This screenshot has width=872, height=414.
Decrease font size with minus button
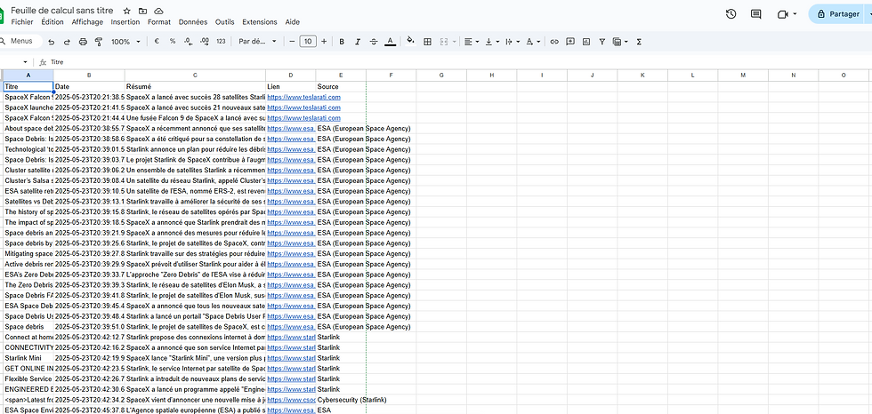click(292, 42)
